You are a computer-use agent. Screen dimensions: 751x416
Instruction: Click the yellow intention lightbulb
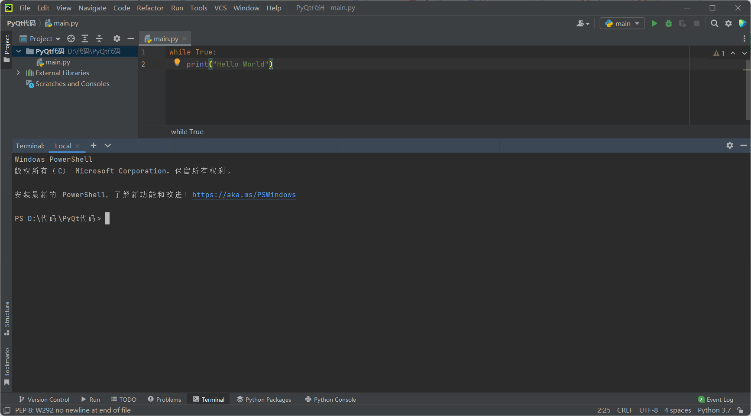177,62
